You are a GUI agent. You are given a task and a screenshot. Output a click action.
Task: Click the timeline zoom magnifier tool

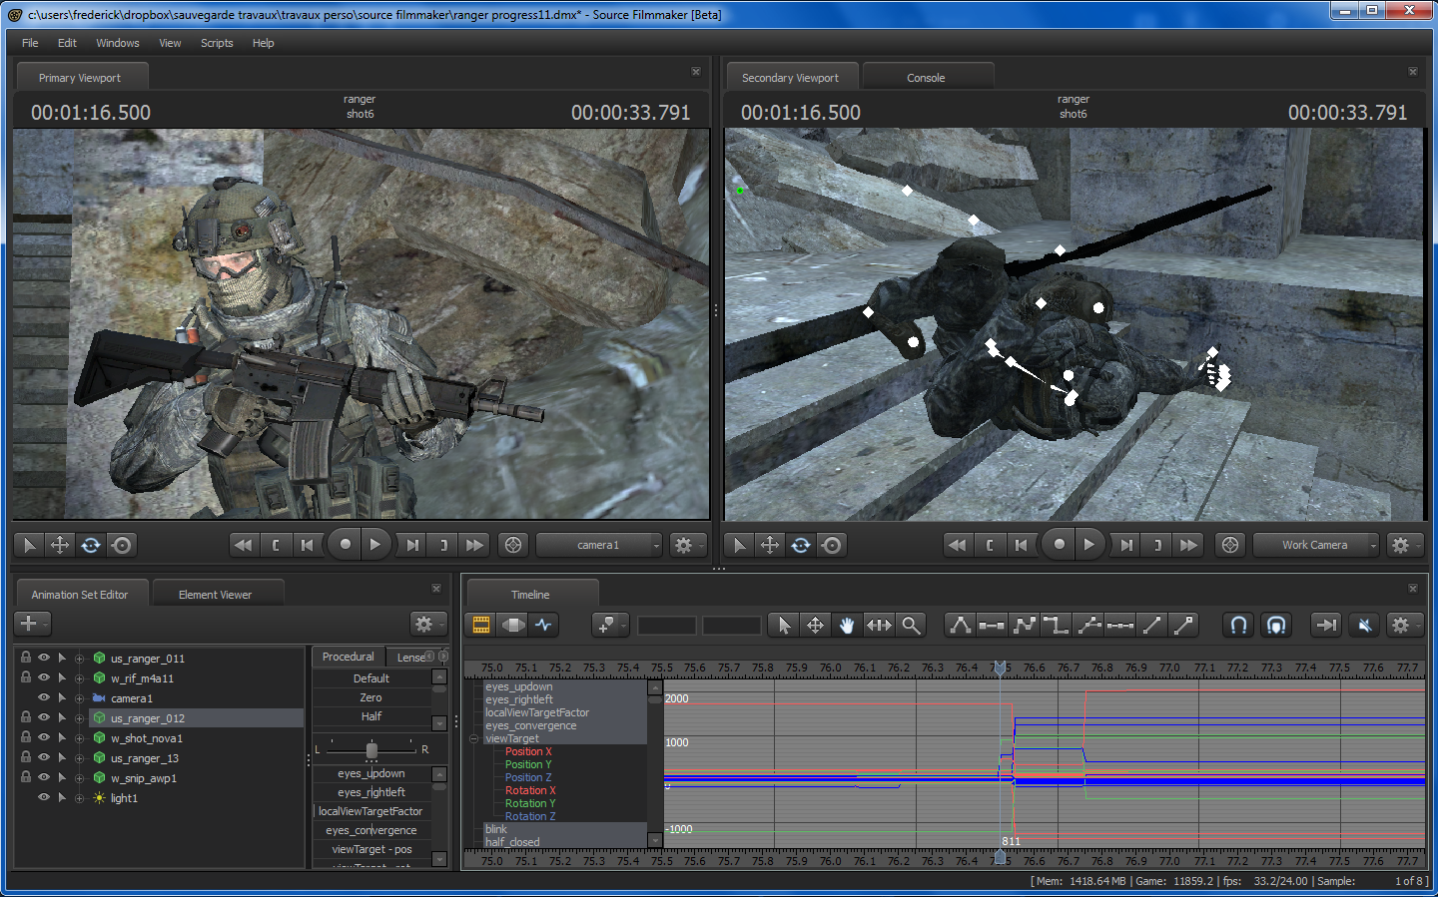point(911,625)
